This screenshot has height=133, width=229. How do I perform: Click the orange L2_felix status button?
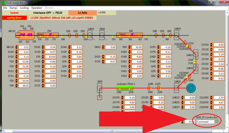click(x=82, y=13)
